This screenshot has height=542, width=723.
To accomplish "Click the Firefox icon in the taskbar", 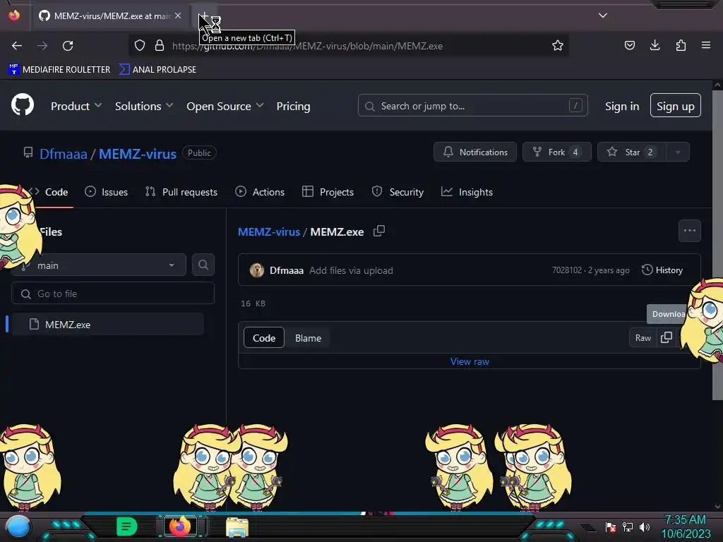I will 180,526.
